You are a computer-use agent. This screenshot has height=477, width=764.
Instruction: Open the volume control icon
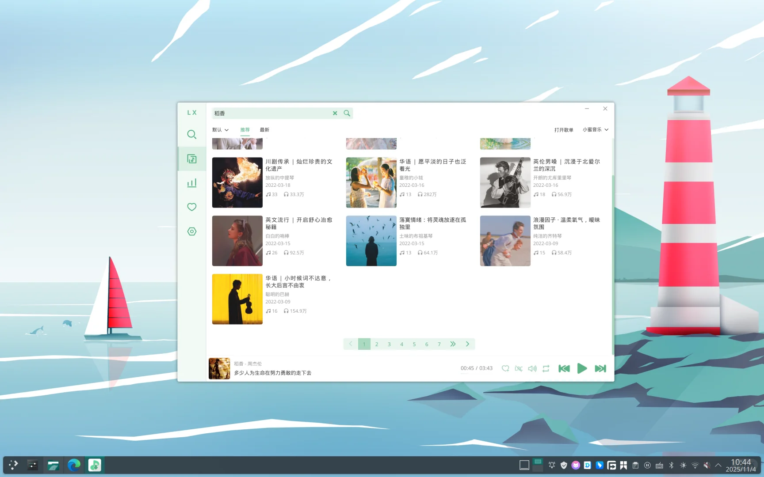532,368
